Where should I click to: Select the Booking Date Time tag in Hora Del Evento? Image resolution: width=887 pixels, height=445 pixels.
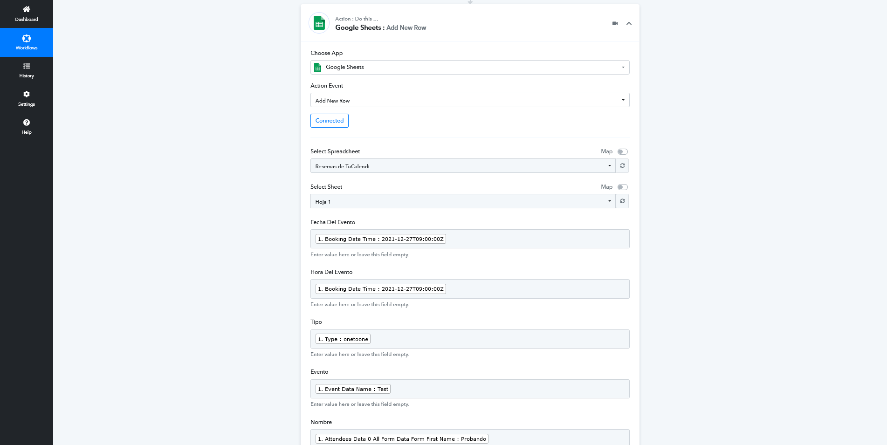point(381,289)
